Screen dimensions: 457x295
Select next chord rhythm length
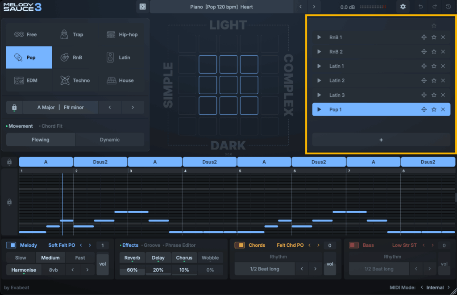click(x=315, y=269)
